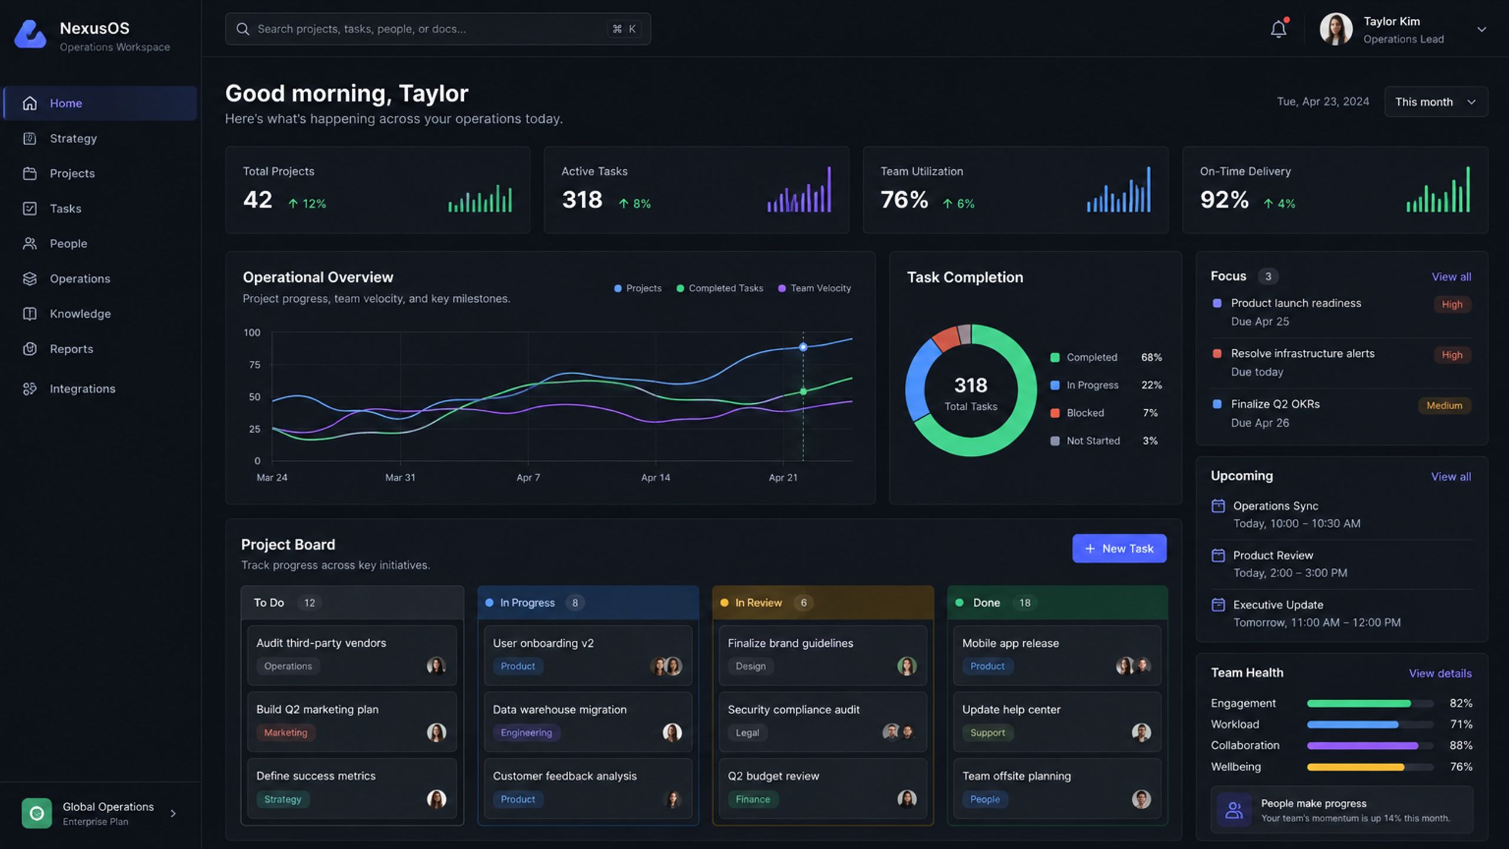The image size is (1509, 849).
Task: Click the Global Operations workspace icon
Action: click(37, 813)
